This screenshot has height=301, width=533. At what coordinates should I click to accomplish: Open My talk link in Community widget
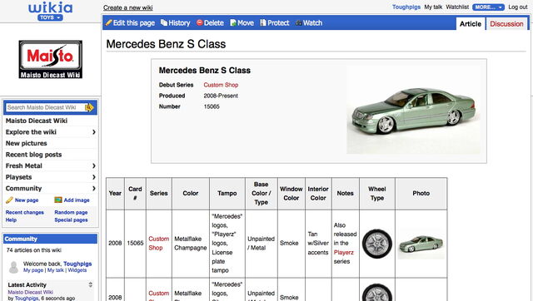click(x=56, y=270)
